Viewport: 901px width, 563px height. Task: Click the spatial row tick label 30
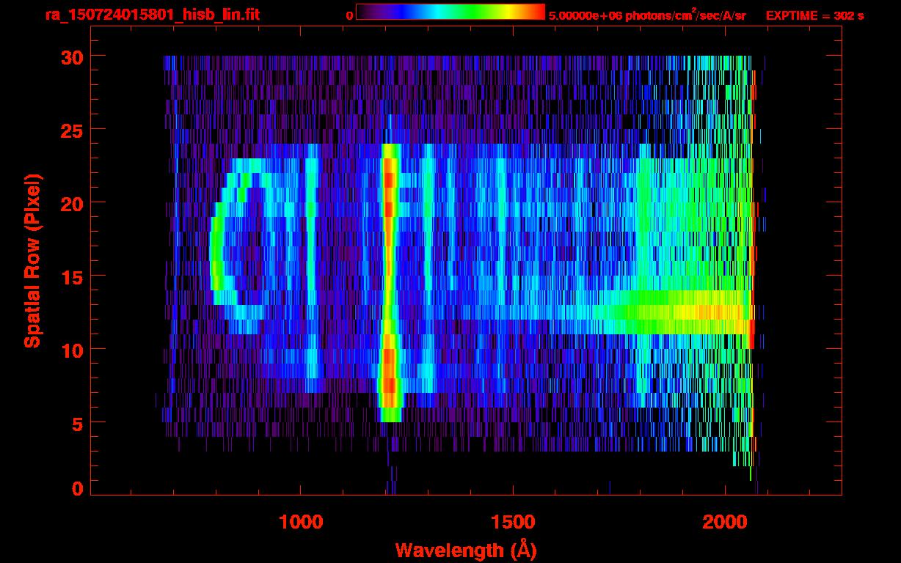pos(71,56)
